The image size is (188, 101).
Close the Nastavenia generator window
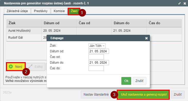185,3
